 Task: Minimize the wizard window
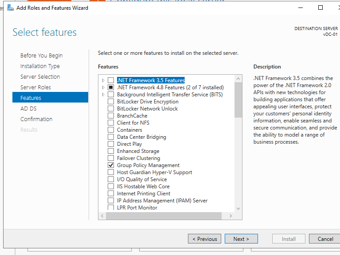click(x=301, y=8)
